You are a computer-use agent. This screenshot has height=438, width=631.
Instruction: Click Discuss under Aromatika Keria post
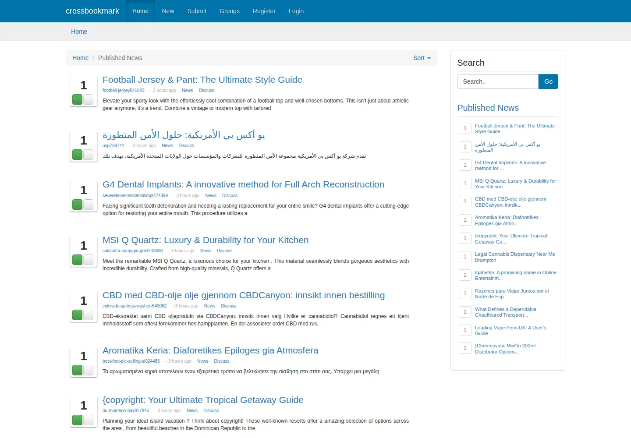[x=222, y=361]
